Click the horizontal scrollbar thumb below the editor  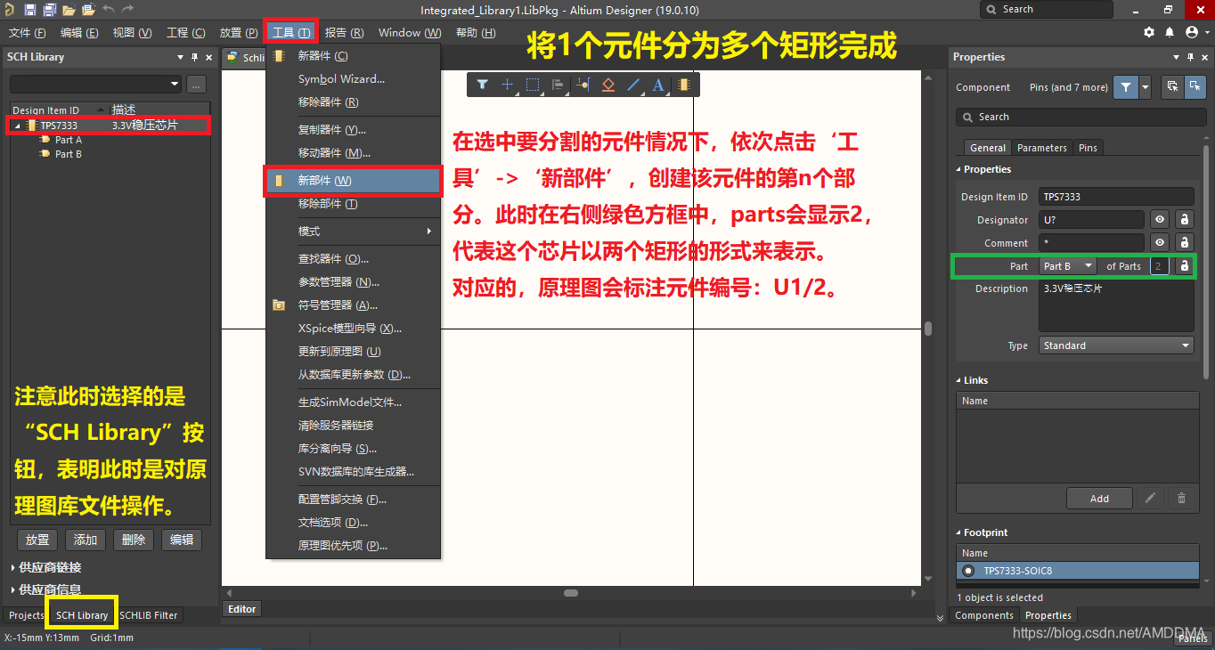coord(570,593)
